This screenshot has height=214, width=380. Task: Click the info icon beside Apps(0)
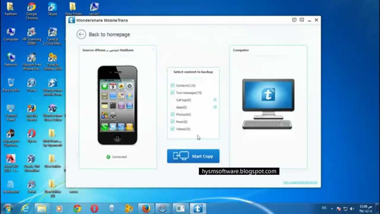click(215, 107)
